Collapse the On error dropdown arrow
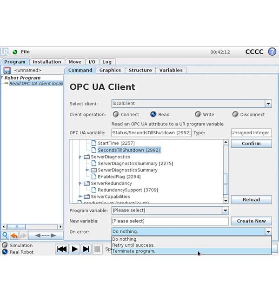Image resolution: width=279 pixels, height=302 pixels. 268,232
